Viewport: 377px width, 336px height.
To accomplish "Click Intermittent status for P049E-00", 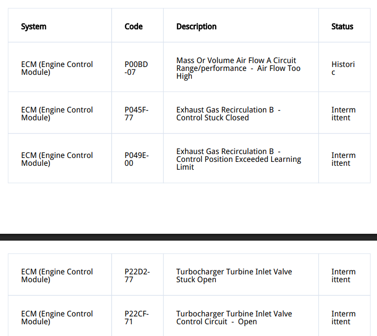I will point(343,159).
